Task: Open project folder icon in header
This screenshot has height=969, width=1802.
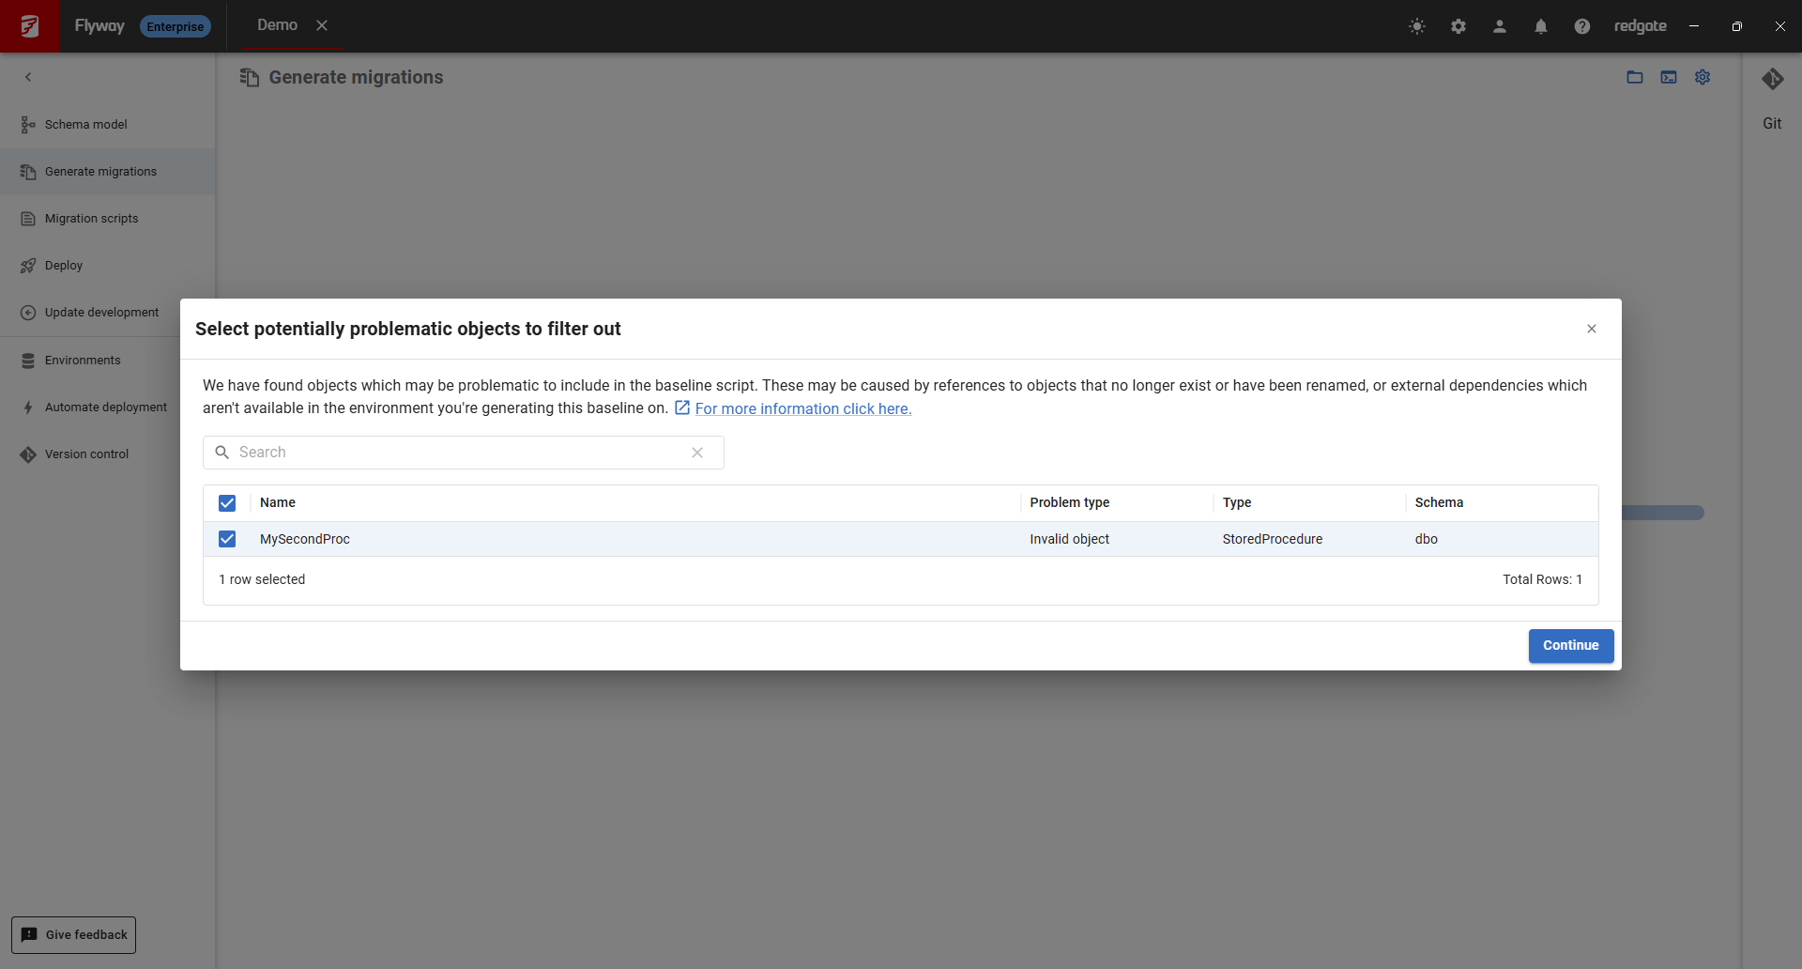Action: (1635, 77)
